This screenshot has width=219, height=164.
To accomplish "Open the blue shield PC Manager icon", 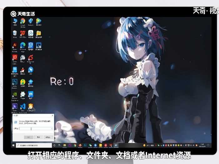I will 31,46.
